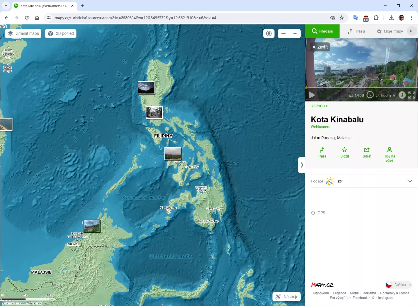Switch to the Moje mapy tab
The height and width of the screenshot is (306, 418).
point(389,31)
